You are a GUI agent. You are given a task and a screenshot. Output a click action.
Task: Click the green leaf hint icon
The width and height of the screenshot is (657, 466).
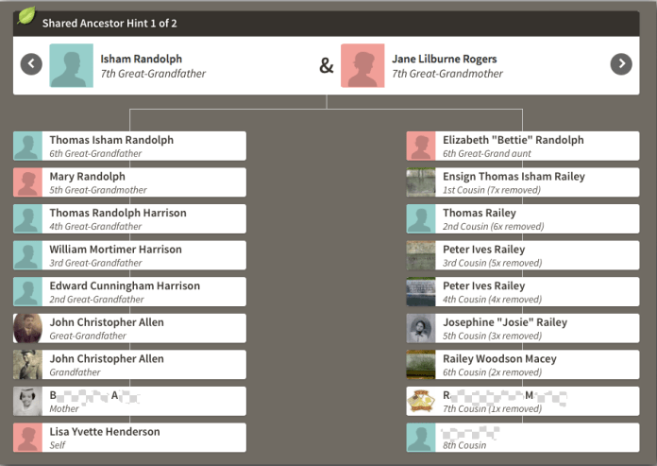click(26, 16)
